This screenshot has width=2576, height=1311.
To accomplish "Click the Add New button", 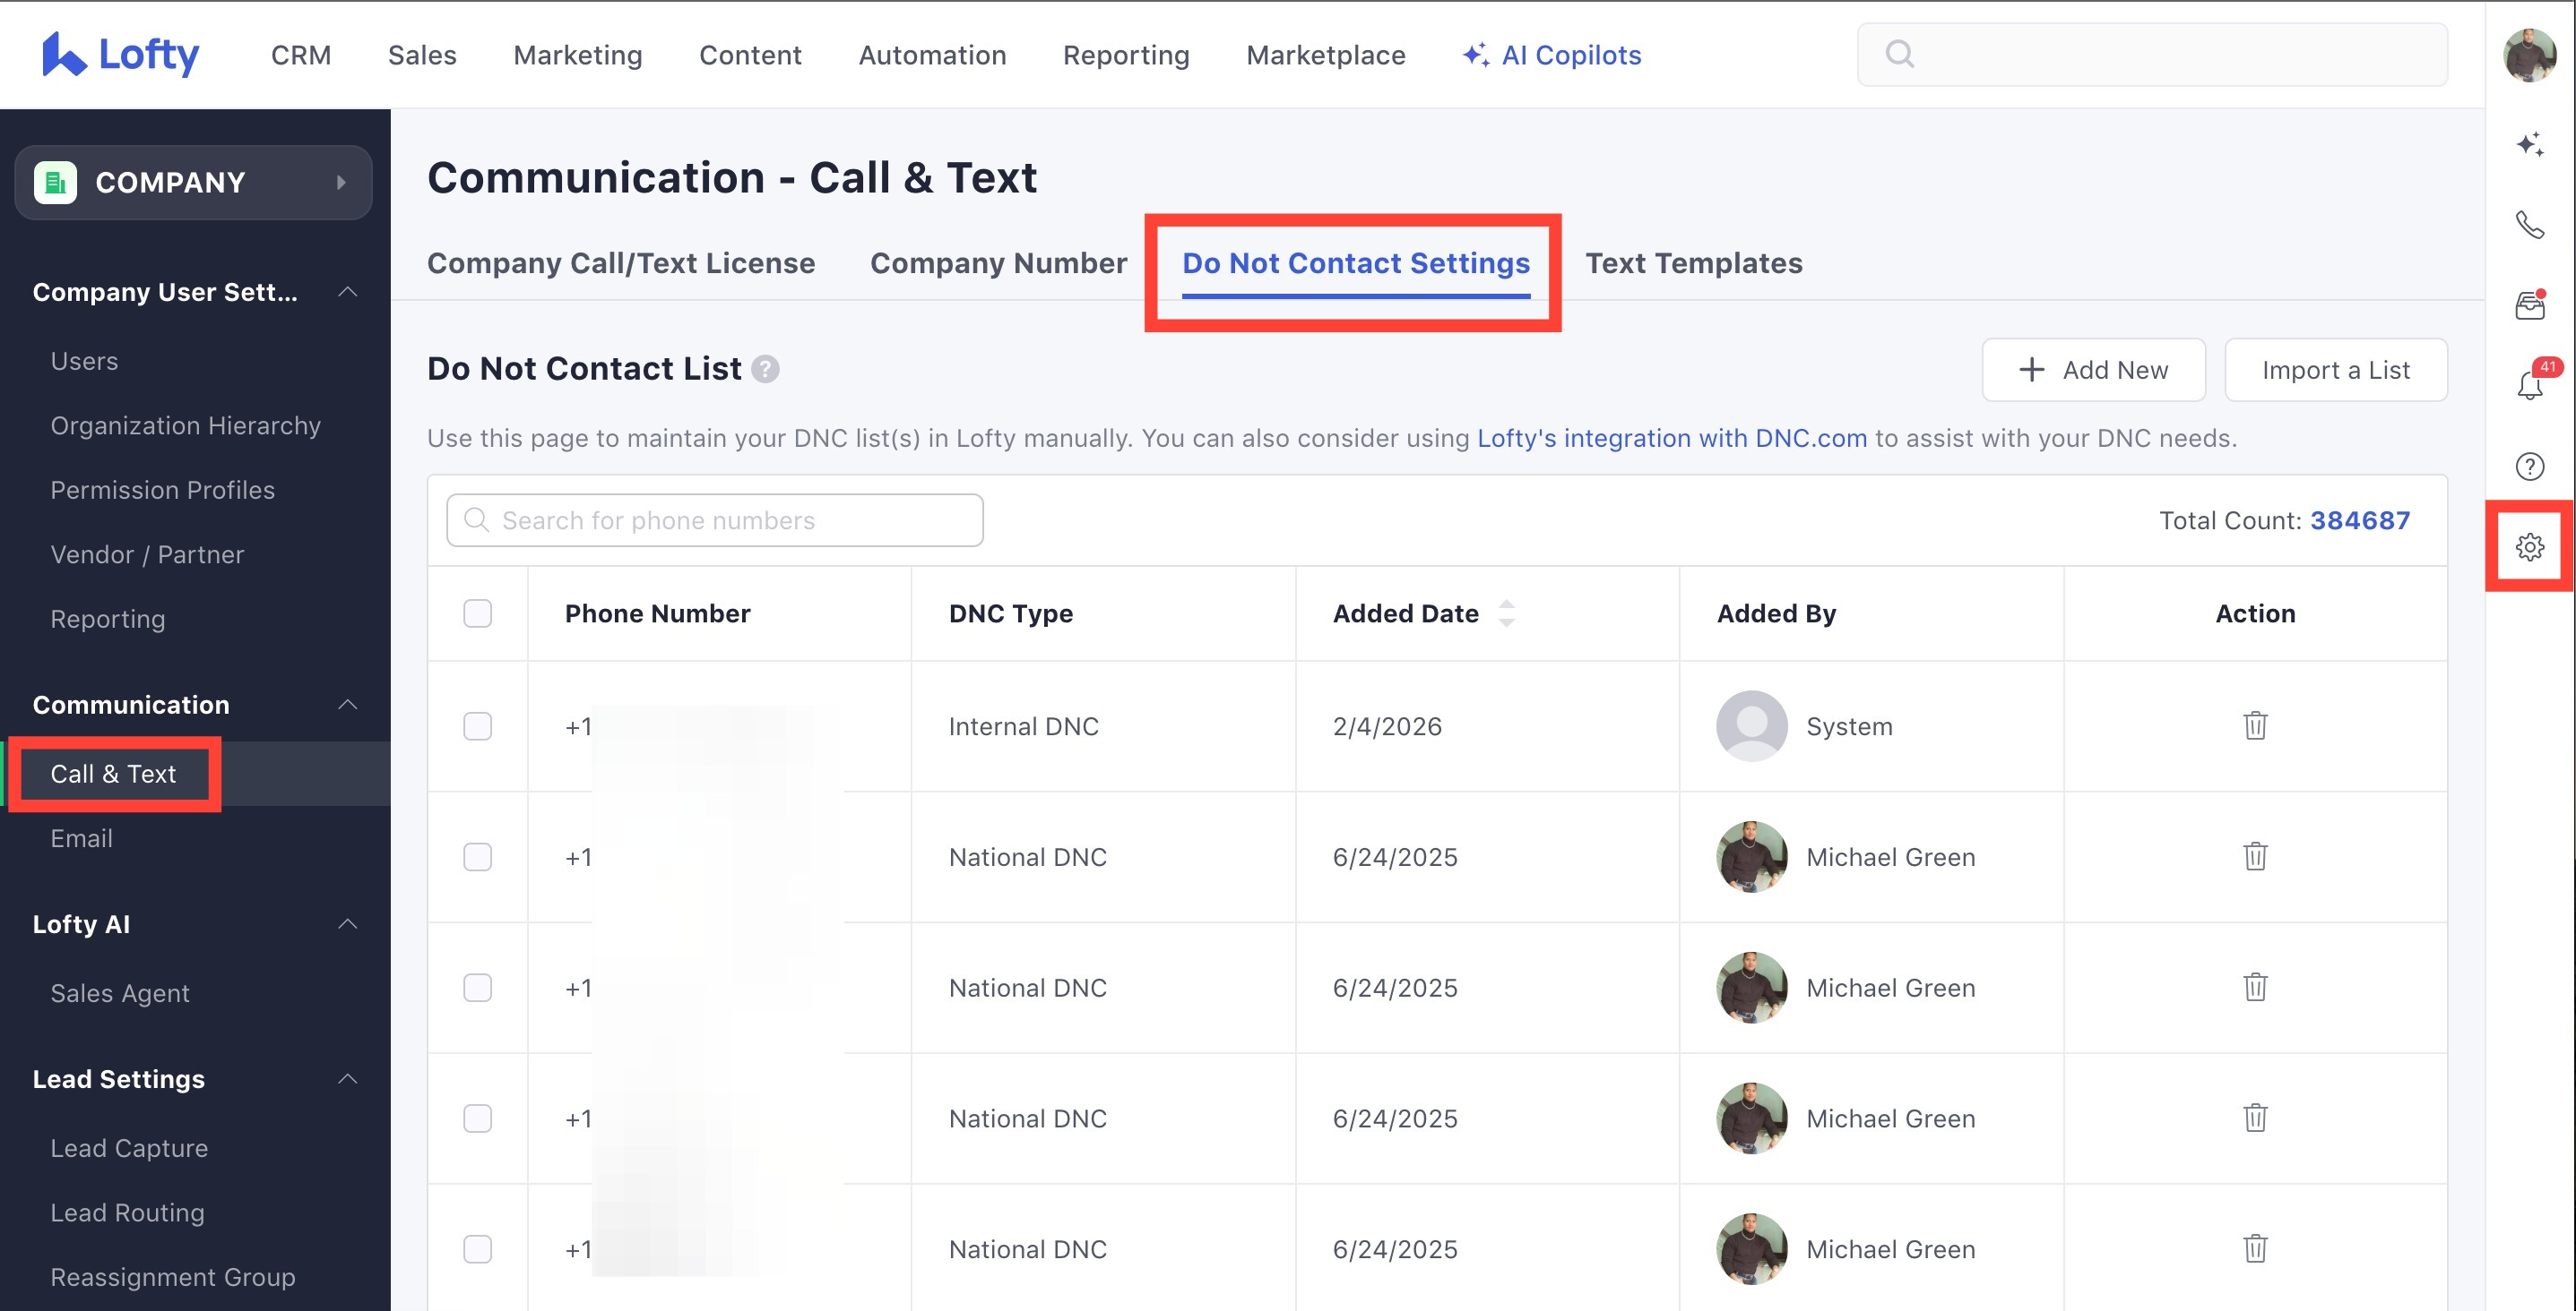I will pyautogui.click(x=2093, y=370).
